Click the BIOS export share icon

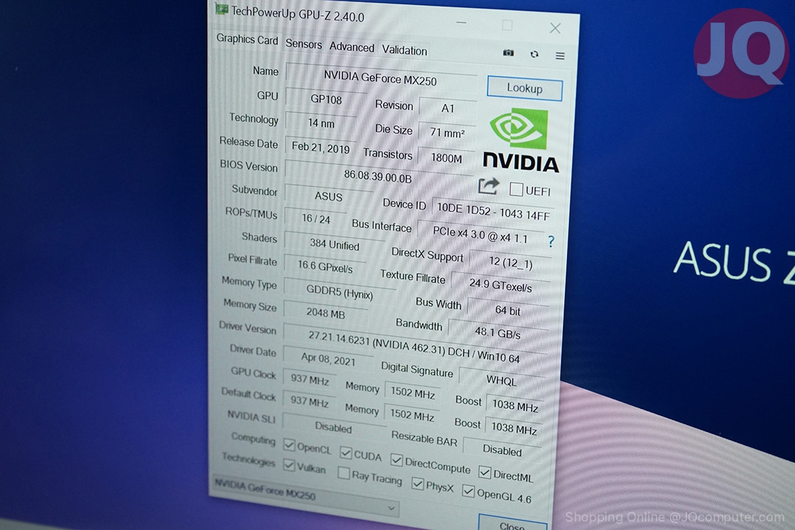coord(488,186)
